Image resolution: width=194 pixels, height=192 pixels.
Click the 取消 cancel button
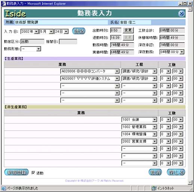point(155,172)
